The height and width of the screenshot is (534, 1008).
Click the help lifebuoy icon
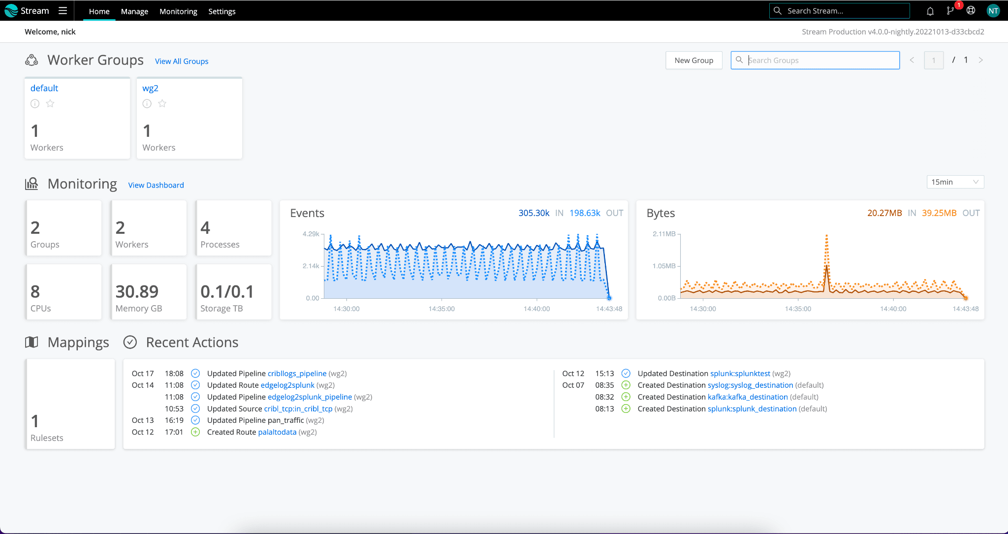click(971, 11)
